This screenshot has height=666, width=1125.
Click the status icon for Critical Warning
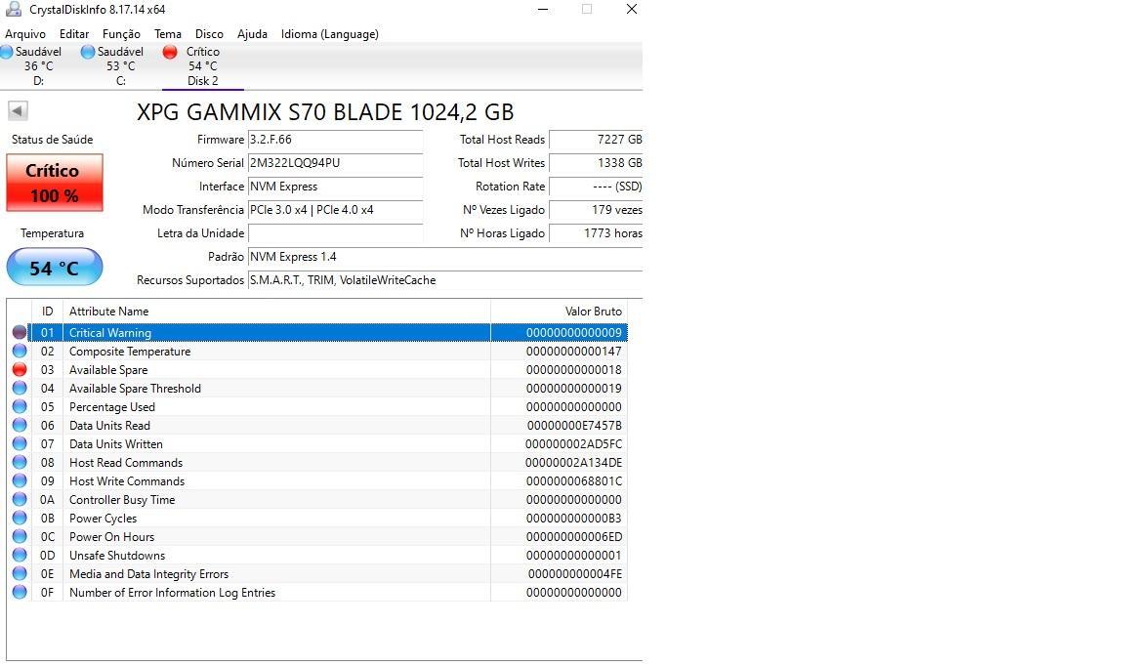coord(20,332)
